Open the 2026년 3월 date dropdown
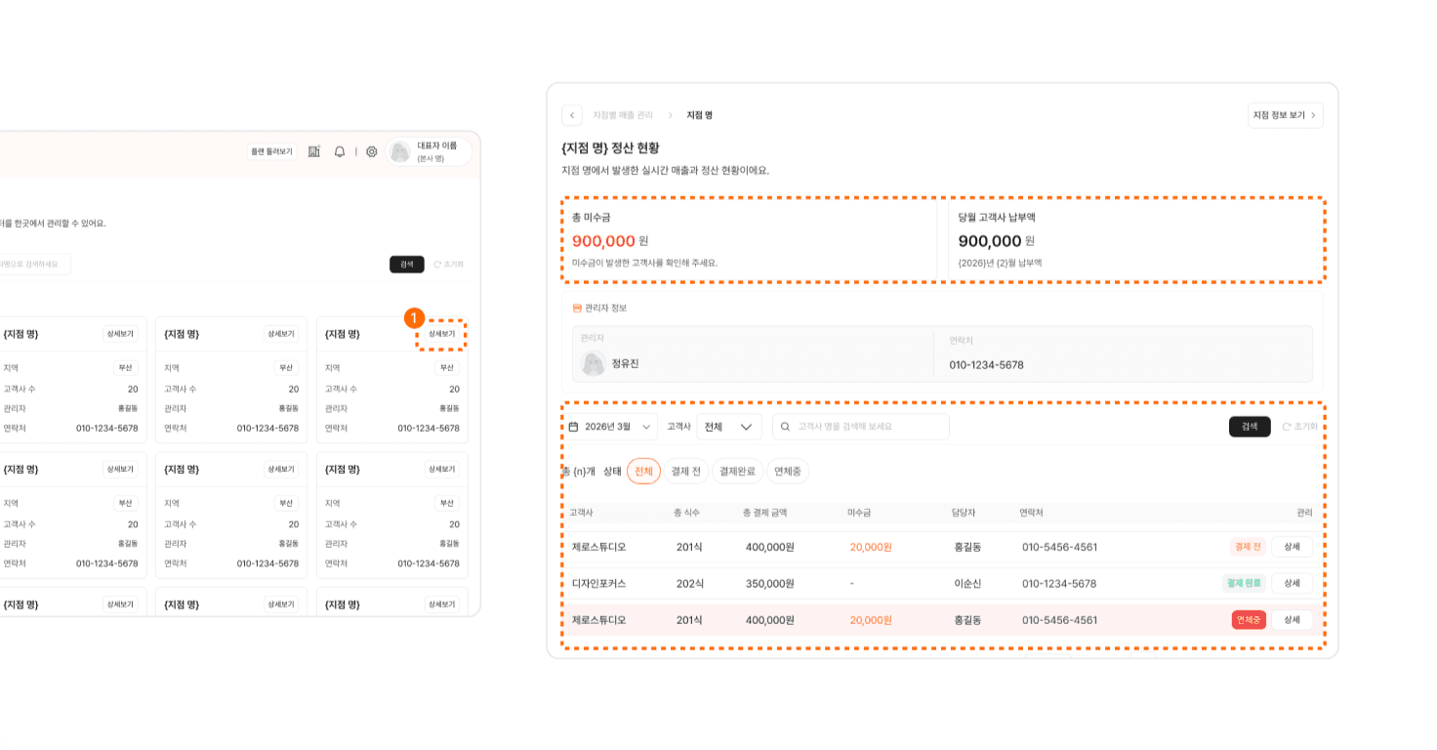Screen dimensions: 1437x750 (x=610, y=427)
